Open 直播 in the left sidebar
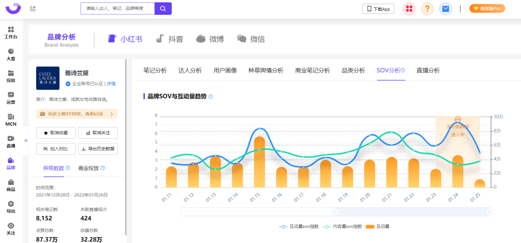 [x=11, y=142]
